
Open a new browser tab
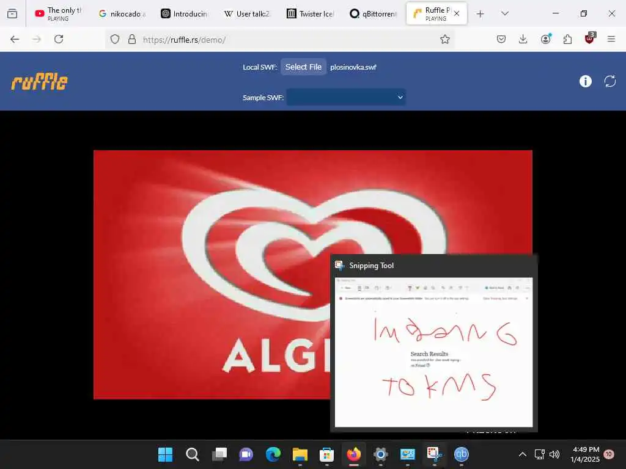click(x=481, y=14)
